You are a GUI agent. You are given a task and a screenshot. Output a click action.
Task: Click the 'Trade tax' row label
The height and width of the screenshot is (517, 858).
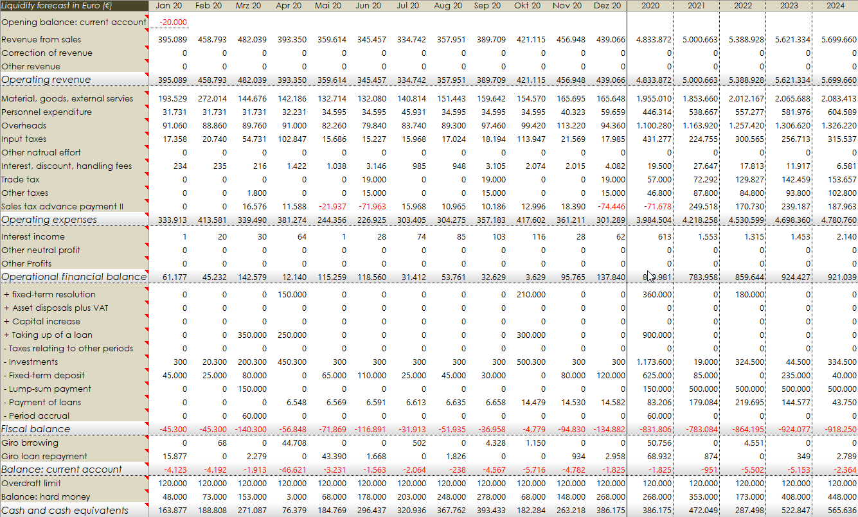click(x=21, y=180)
